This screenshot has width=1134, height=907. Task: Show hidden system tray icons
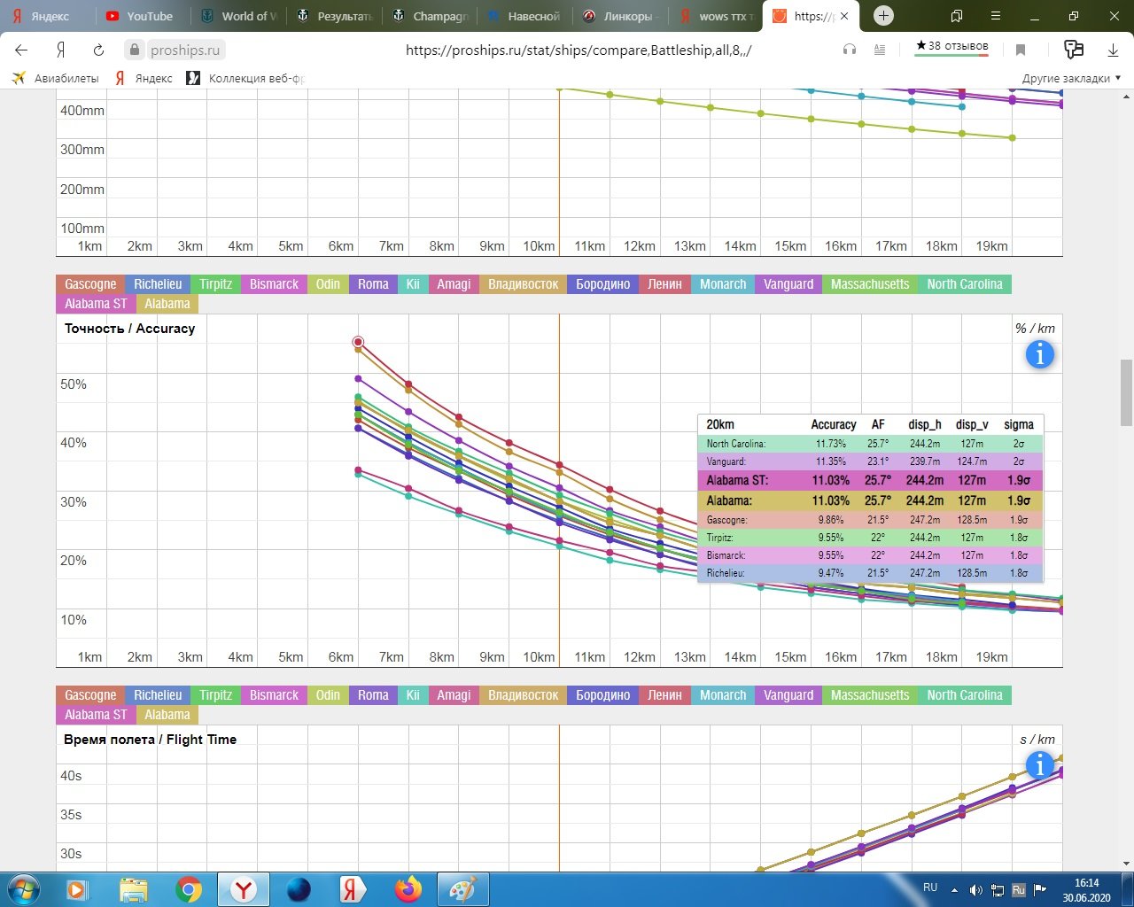pyautogui.click(x=954, y=889)
